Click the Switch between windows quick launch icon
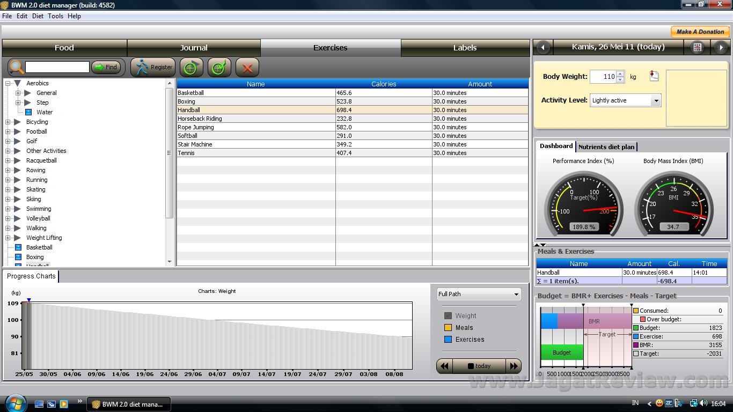This screenshot has height=412, width=733. [52, 404]
